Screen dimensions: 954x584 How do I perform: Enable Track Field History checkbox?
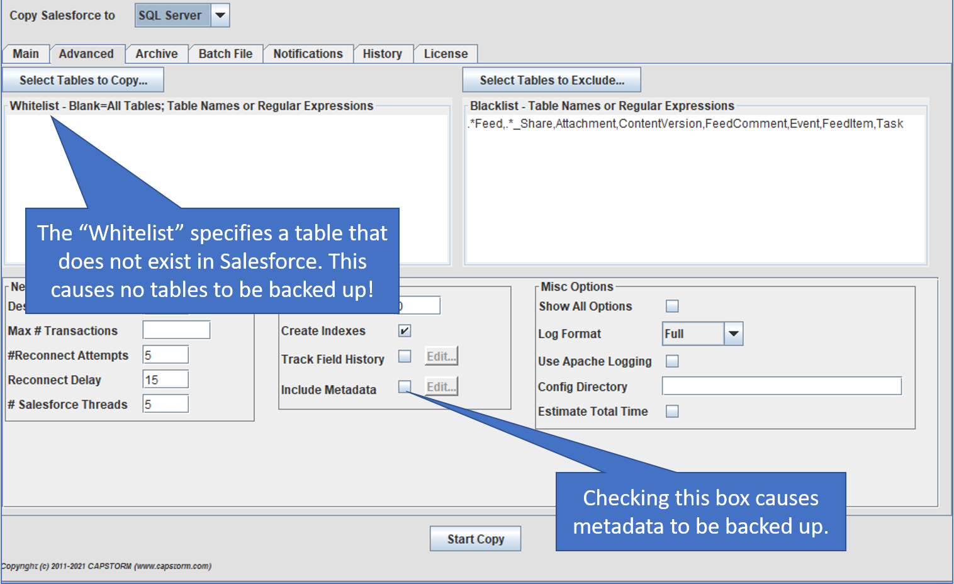click(x=405, y=357)
